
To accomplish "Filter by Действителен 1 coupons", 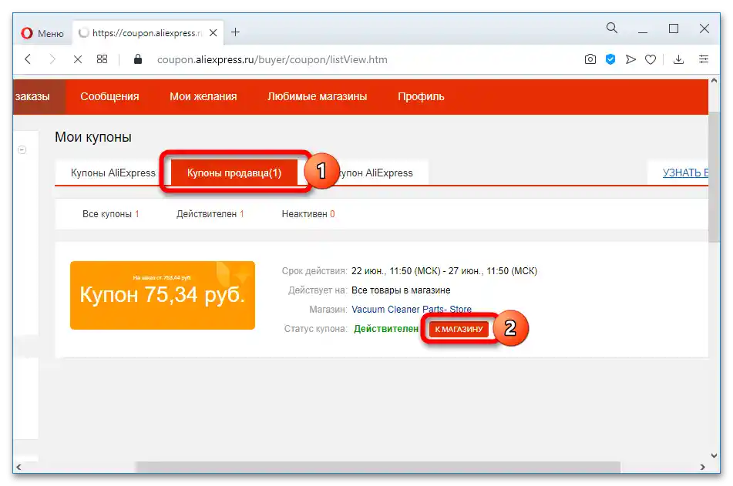I will [210, 214].
